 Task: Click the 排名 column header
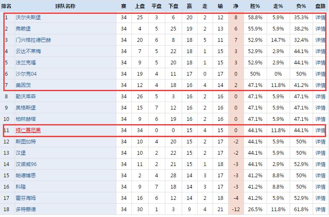pos(7,6)
